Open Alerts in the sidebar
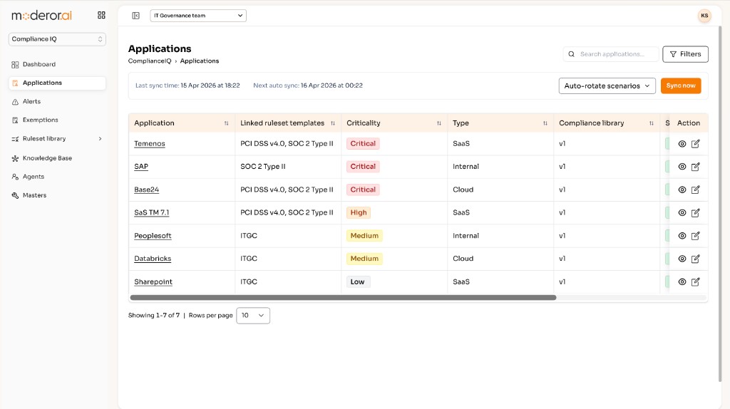The height and width of the screenshot is (409, 730). pos(31,101)
